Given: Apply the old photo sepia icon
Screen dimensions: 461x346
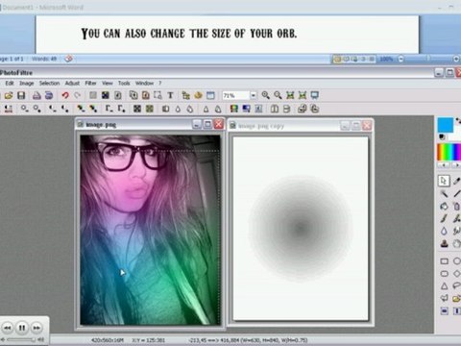Looking at the screenshot, I should [150, 109].
